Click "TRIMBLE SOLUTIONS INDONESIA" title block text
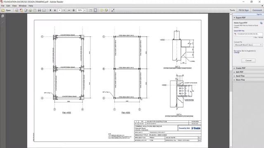The height and width of the screenshot is (148, 264). tap(148, 126)
